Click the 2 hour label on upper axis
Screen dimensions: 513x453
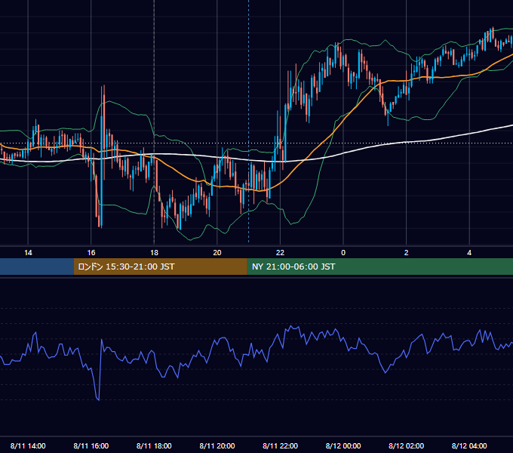click(x=407, y=253)
